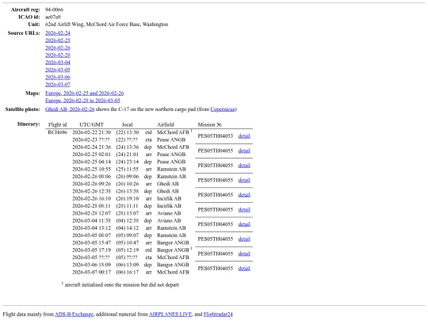428x321 pixels.
Task: Click the UTC time 2026-02-22 21:30
Action: (91, 132)
